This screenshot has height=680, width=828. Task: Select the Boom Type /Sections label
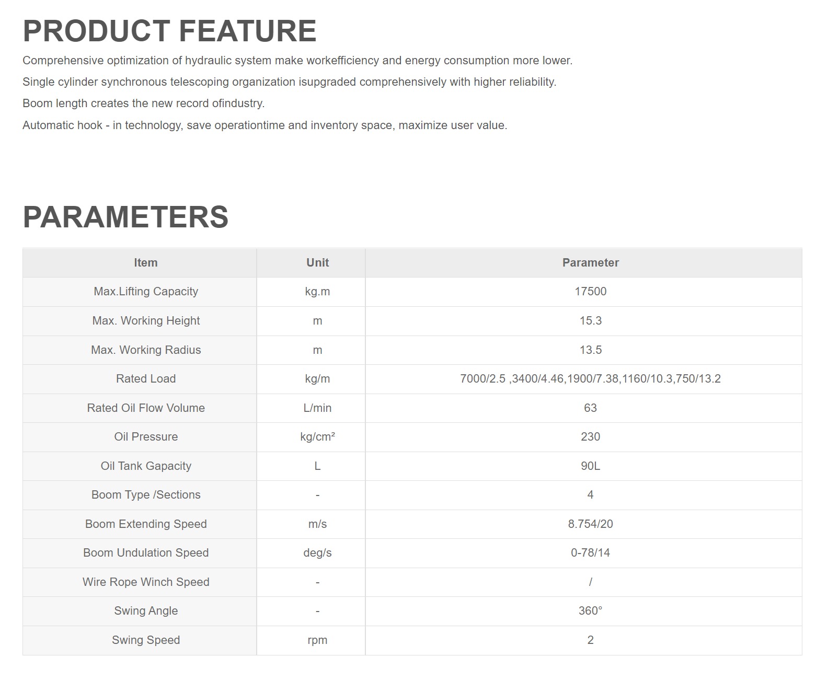click(146, 495)
